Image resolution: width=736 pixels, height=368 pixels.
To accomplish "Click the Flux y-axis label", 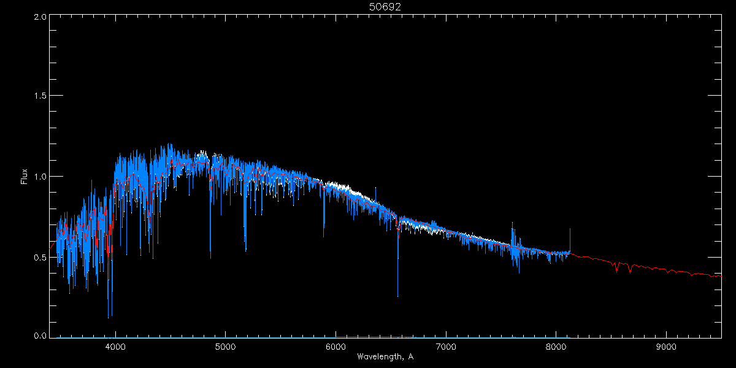I will (x=25, y=177).
